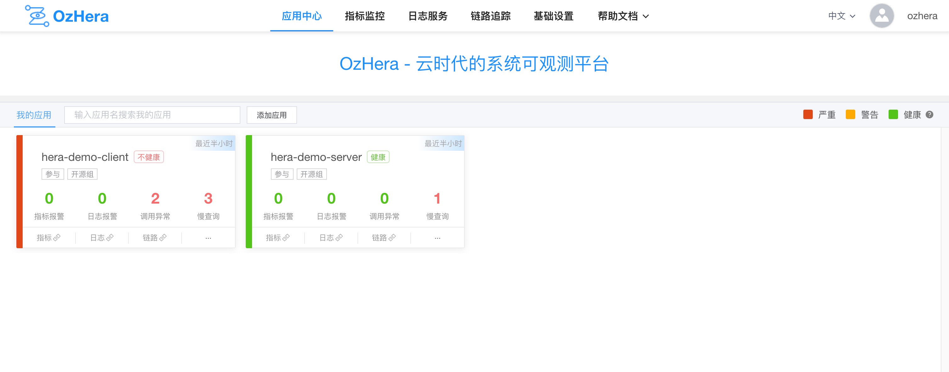Viewport: 949px width, 372px height.
Task: Click the OzHera brand name text
Action: click(x=81, y=17)
